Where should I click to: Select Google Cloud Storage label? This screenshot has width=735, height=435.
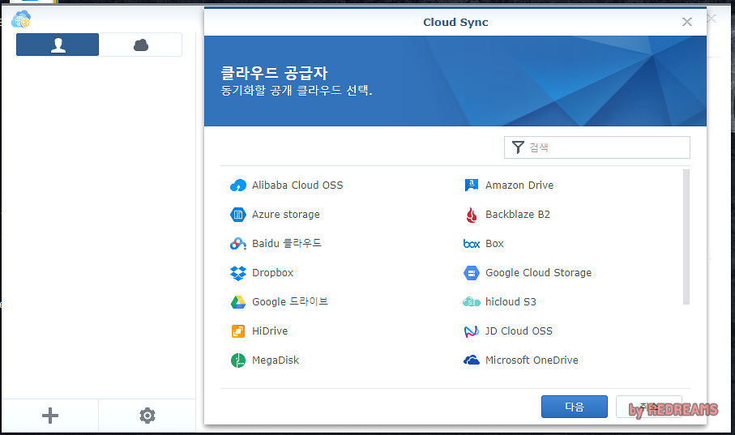[539, 273]
